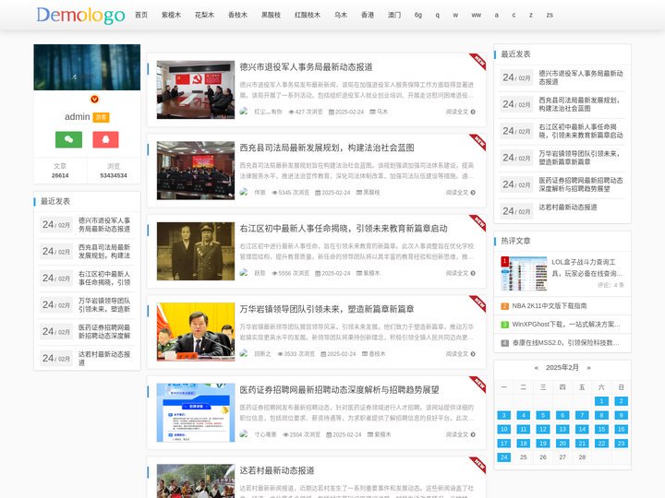Open the red QQ icon button
Viewport: 665px width, 498px height.
click(x=105, y=139)
